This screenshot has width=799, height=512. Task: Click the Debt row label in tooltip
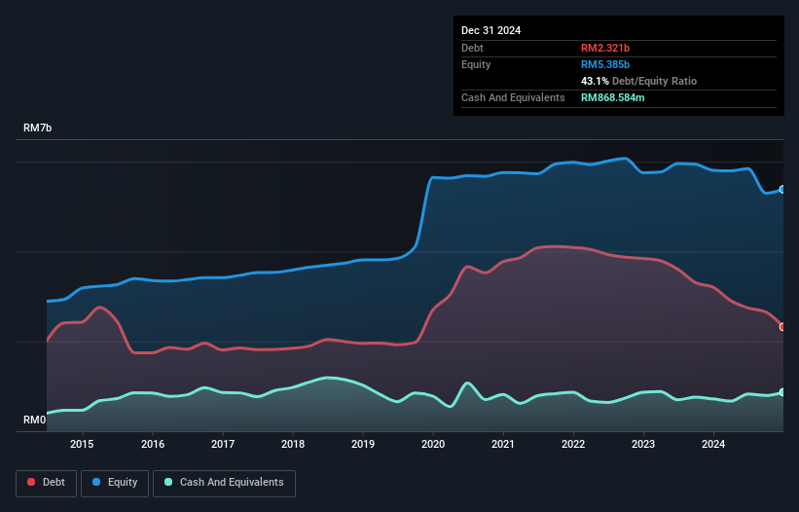[x=472, y=48]
